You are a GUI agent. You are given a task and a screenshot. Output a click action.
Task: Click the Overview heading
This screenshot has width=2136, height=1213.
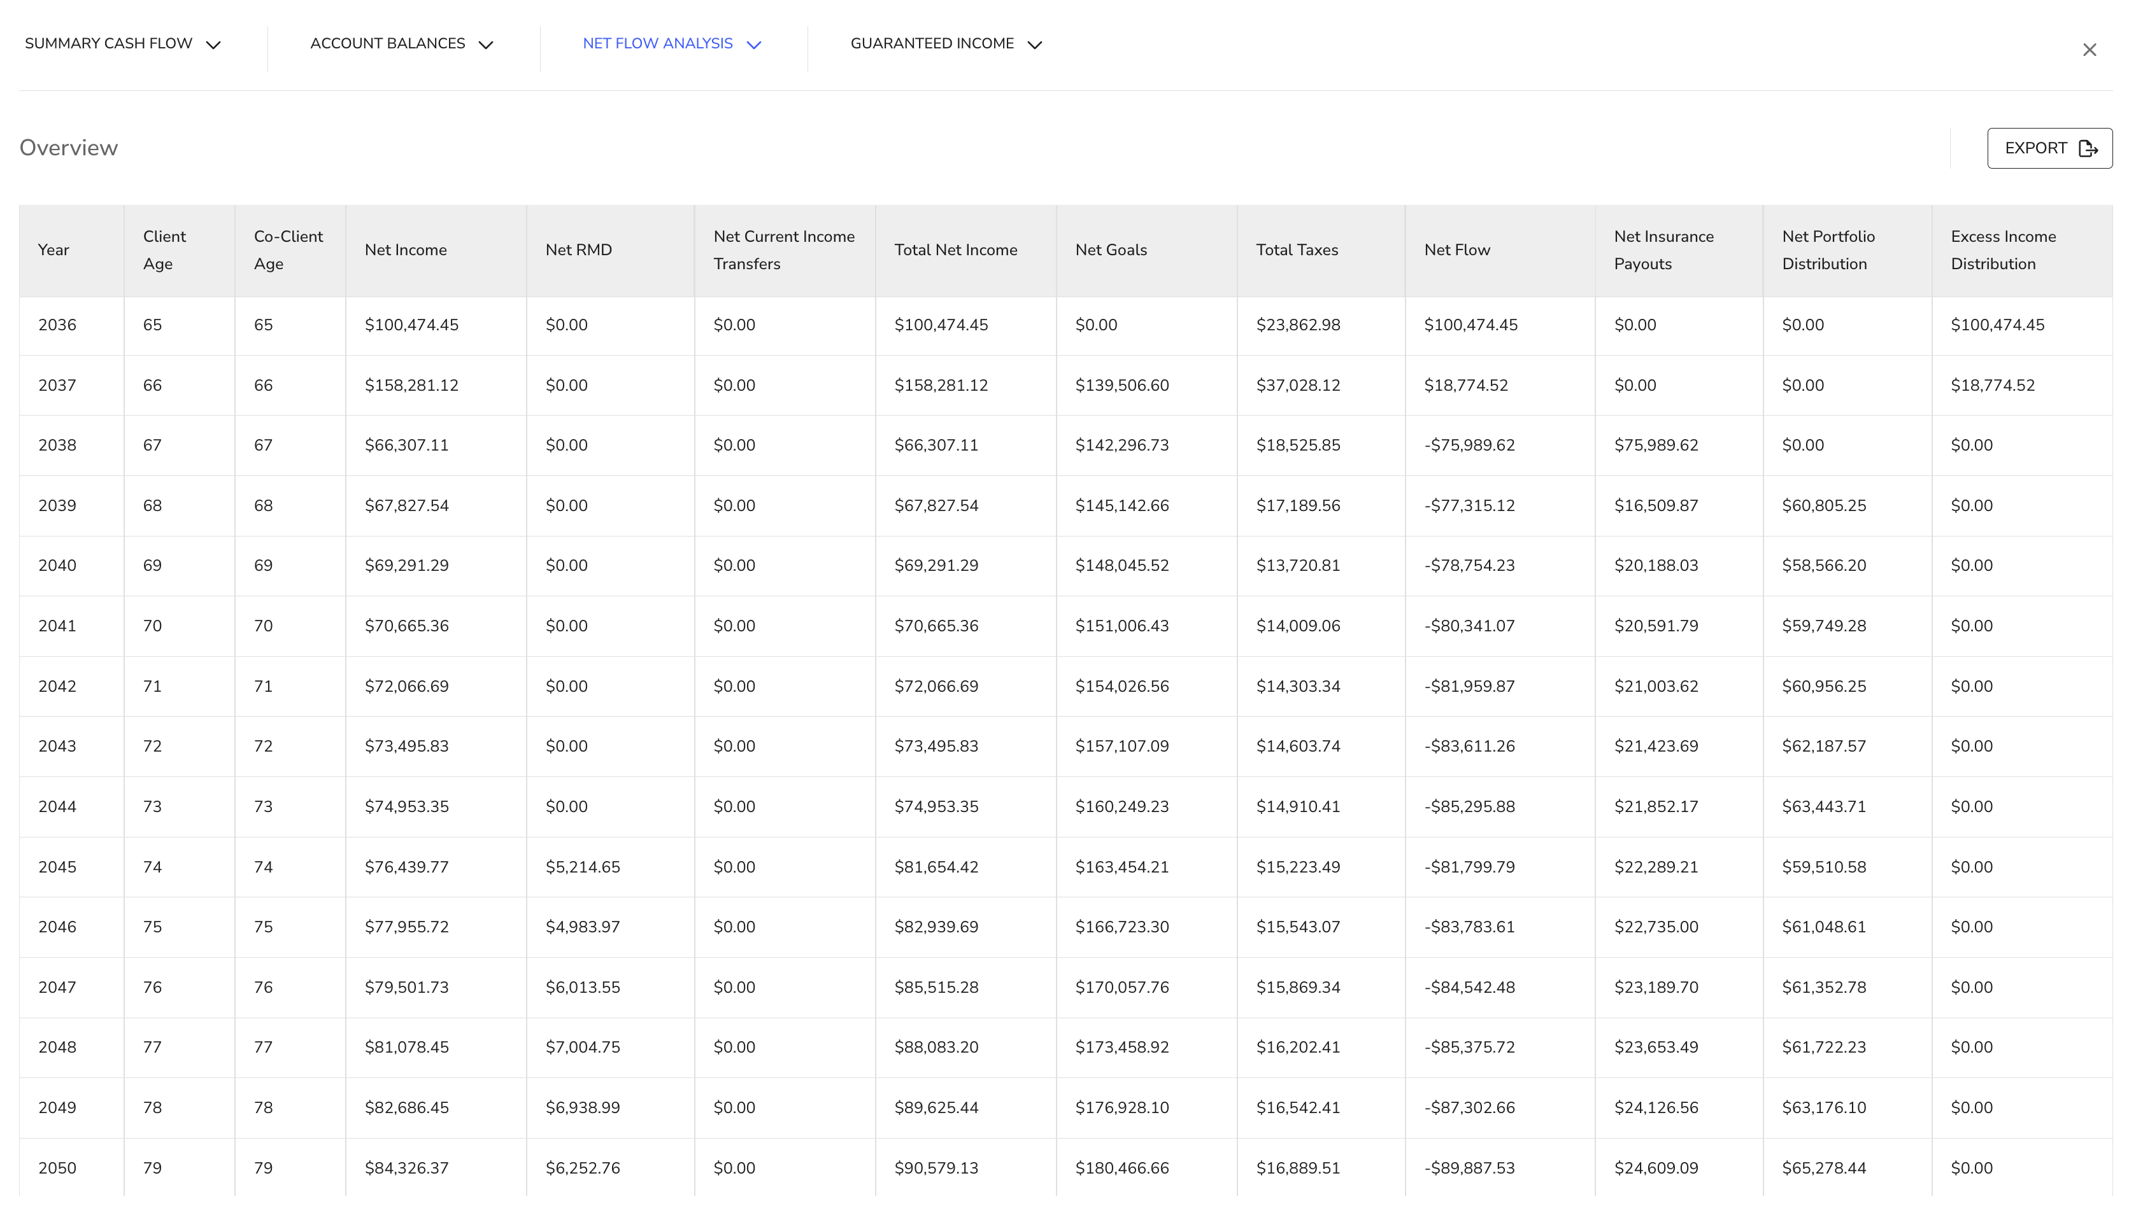click(68, 148)
